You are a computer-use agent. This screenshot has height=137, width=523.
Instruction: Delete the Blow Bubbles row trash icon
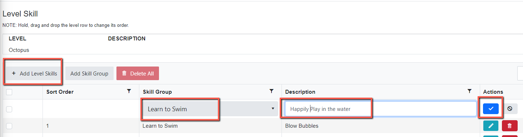[509, 126]
